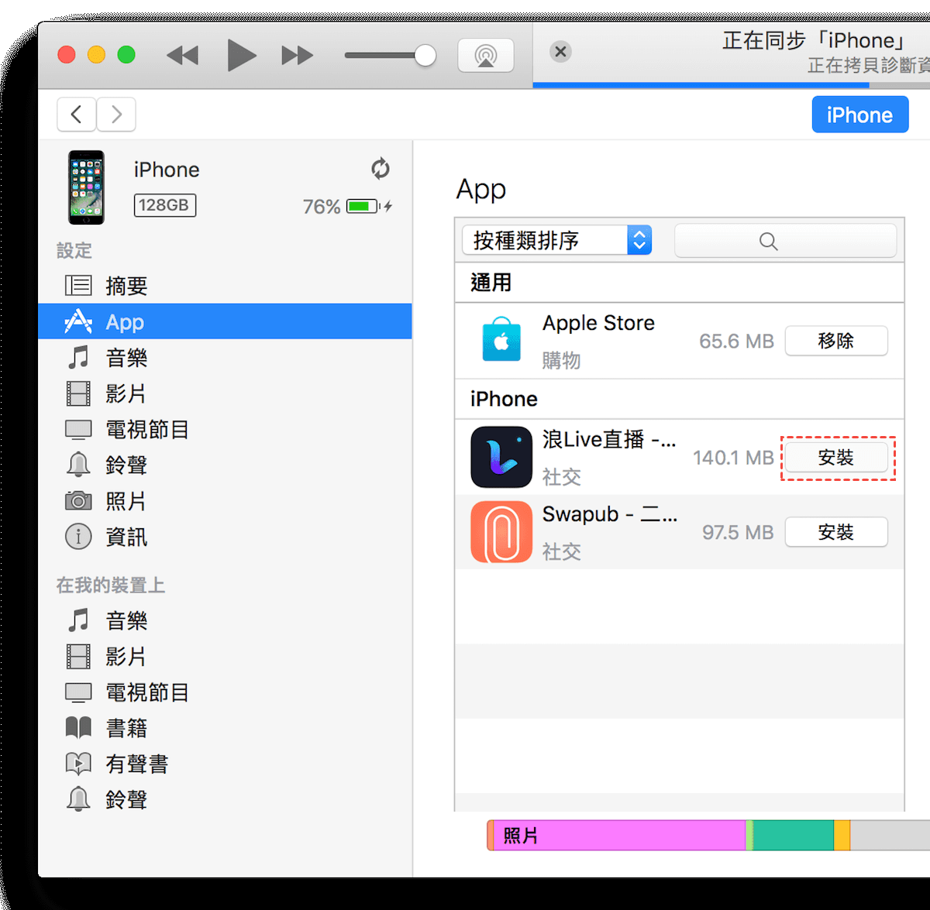The height and width of the screenshot is (910, 930).
Task: Click 移除 for Apple Store
Action: coord(836,341)
